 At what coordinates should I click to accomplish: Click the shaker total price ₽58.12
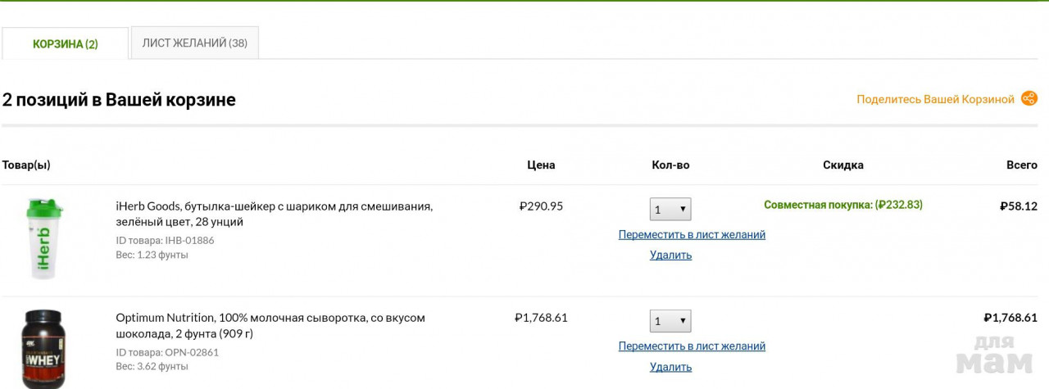click(x=1019, y=206)
